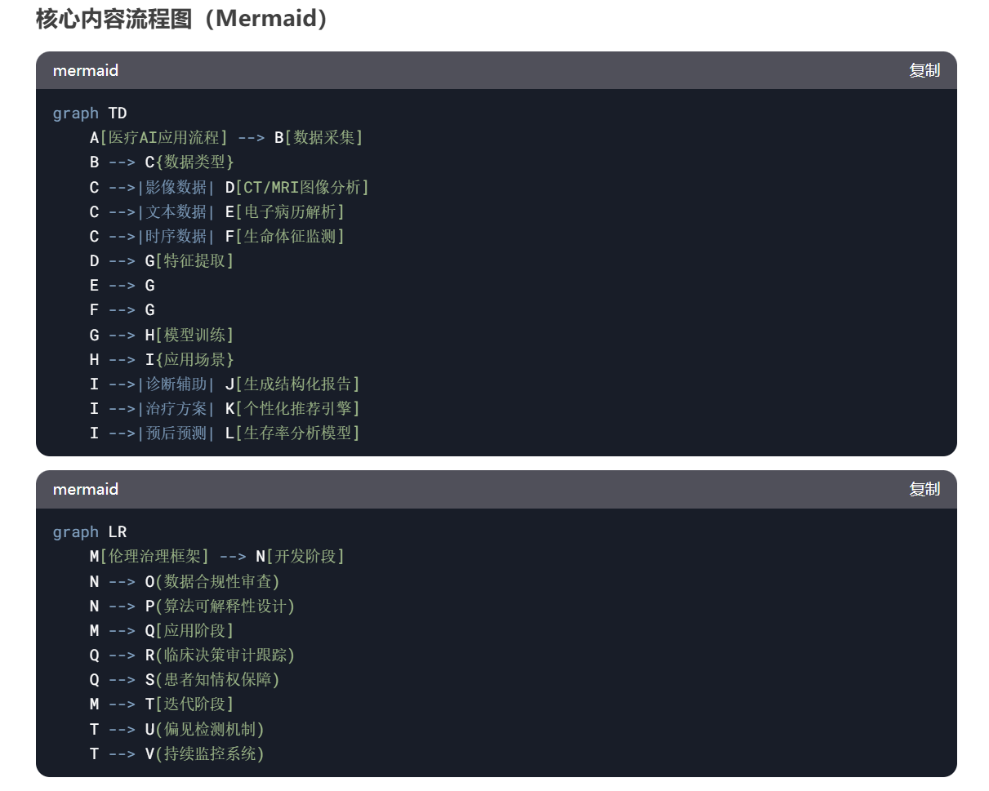Click the V(持续监控系统) node text
989x791 pixels.
205,754
